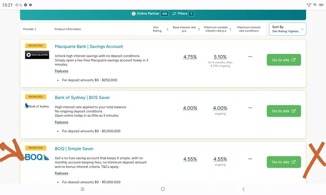Expand Features under Macquarie Savings Account
This screenshot has width=326, height=195.
click(x=62, y=71)
